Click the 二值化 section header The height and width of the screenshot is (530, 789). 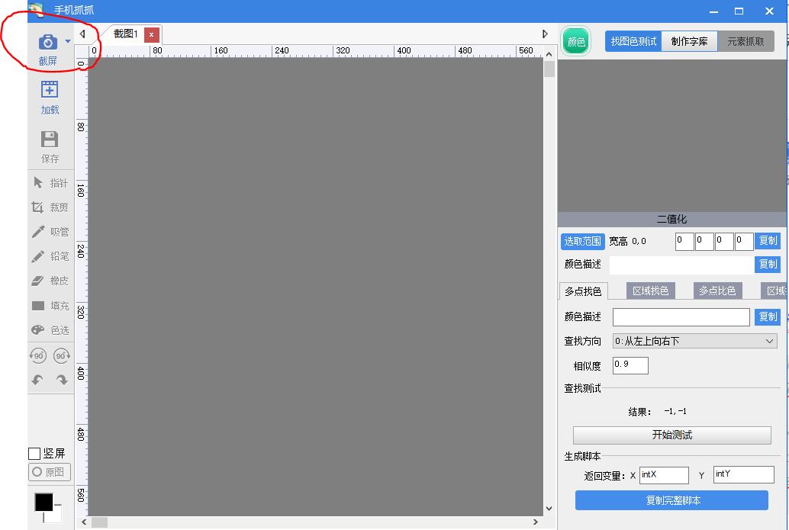click(671, 219)
